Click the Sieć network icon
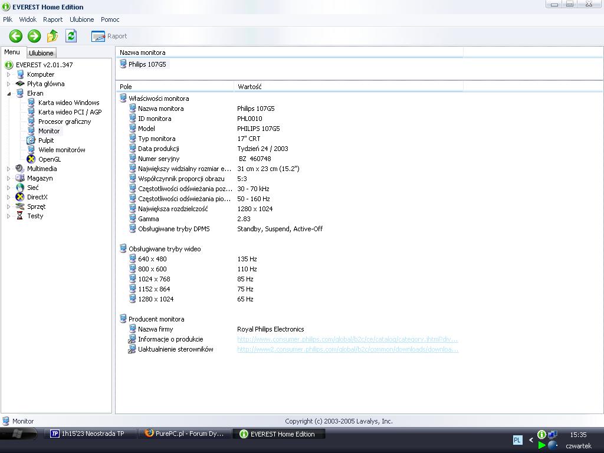 pyautogui.click(x=20, y=188)
